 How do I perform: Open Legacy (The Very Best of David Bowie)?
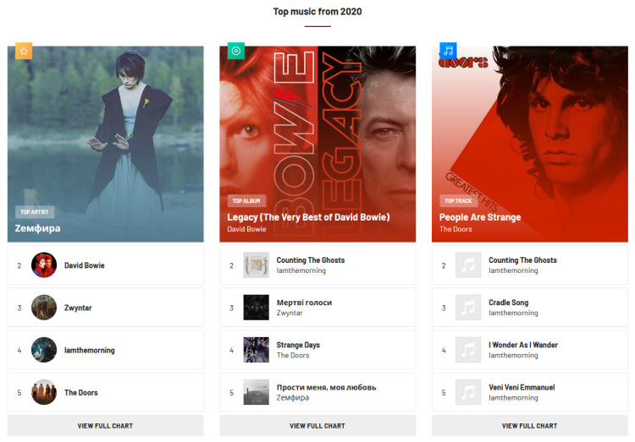(x=308, y=217)
